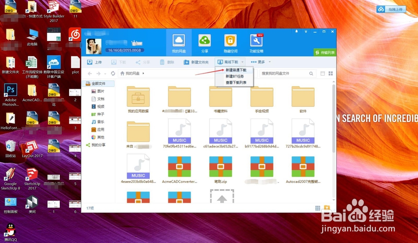Image resolution: width=418 pixels, height=243 pixels.
Task: Select the 手绘视频 folder
Action: point(262,99)
